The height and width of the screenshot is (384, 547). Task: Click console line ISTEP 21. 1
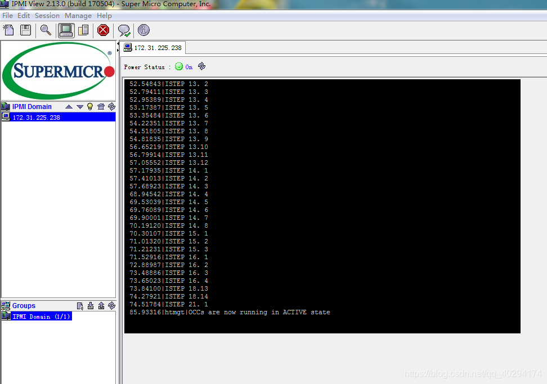coord(168,304)
